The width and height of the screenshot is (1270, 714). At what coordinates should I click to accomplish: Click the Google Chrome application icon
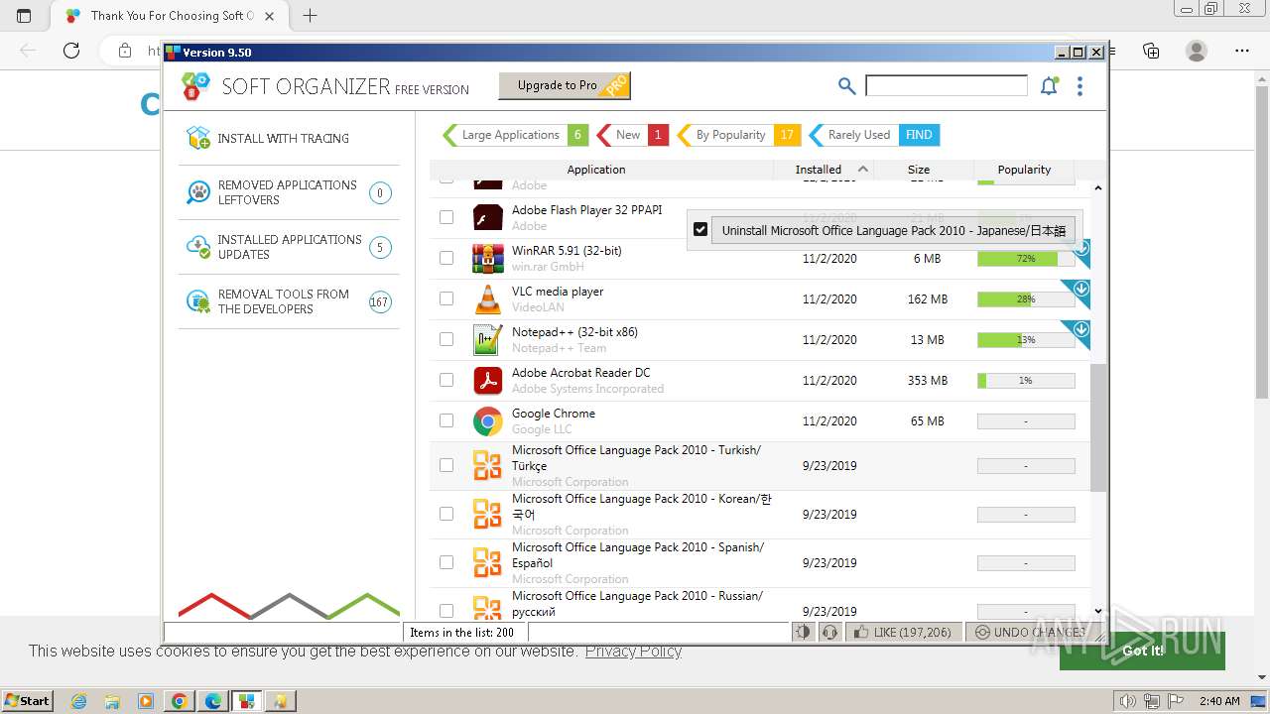[487, 420]
